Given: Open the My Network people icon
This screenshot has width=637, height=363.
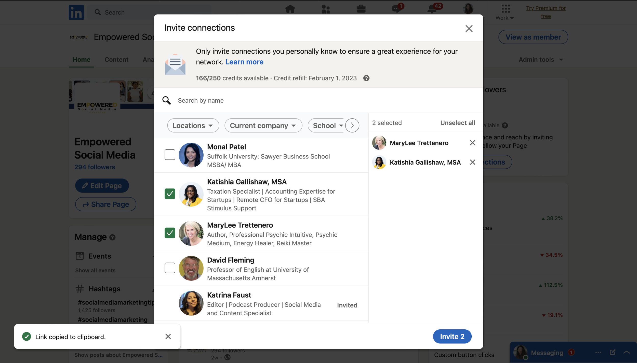Looking at the screenshot, I should (325, 9).
